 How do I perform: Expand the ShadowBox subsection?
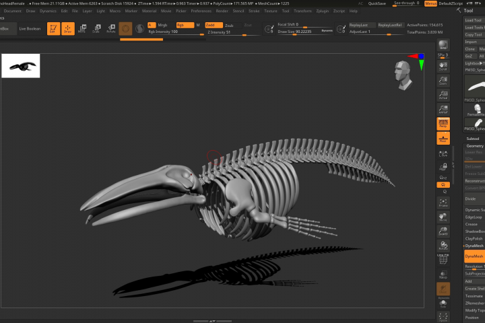[x=475, y=231]
